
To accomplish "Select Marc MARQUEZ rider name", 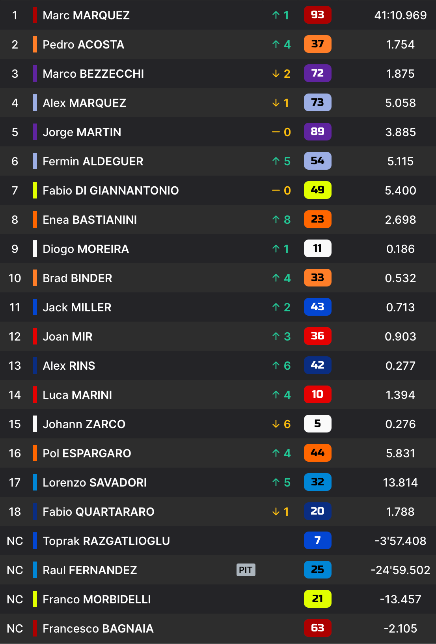I will 86,15.
